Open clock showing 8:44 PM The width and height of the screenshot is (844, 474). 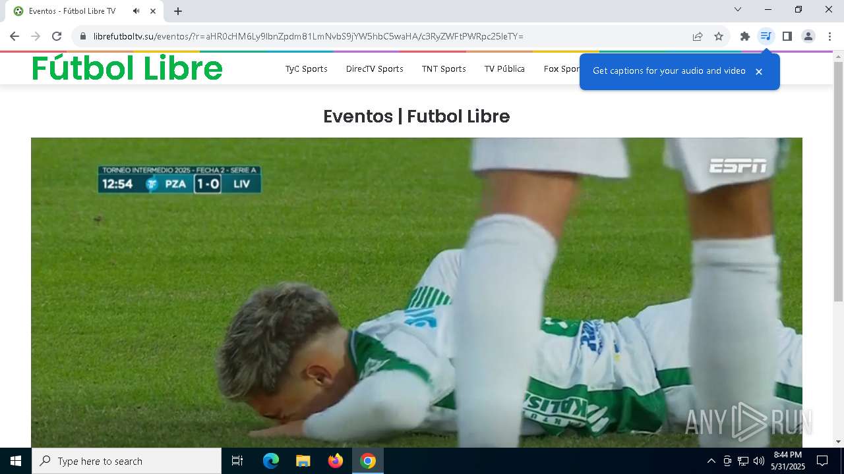pos(788,461)
